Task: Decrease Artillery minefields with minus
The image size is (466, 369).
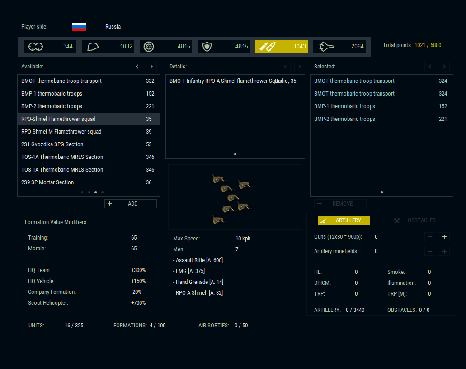Action: (x=430, y=251)
